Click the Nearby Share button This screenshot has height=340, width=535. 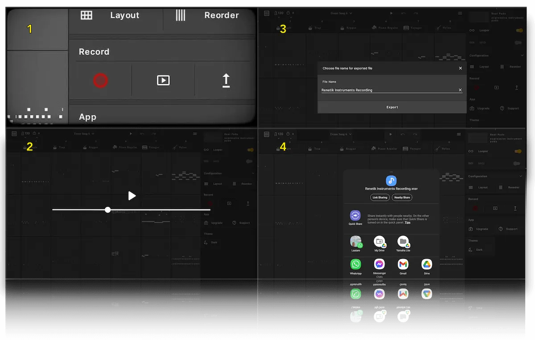click(402, 197)
